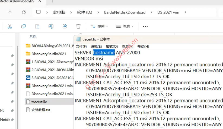Select 2.BIOVIA_2021.BIOVIABio archive file
Viewport: 223px width, 129px height.
pos(50,70)
